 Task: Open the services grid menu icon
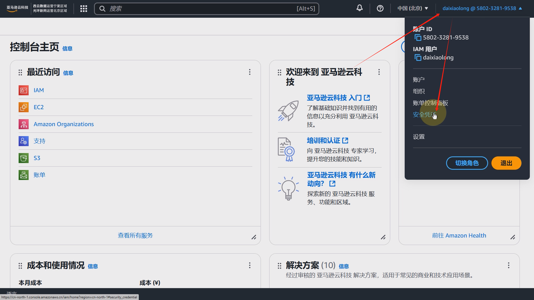83,9
